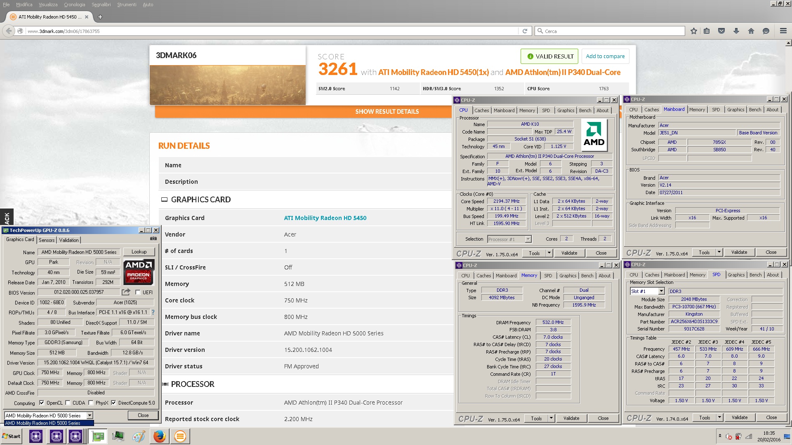Click the 3DMark06 result thumbnail
The image size is (792, 445).
click(228, 84)
